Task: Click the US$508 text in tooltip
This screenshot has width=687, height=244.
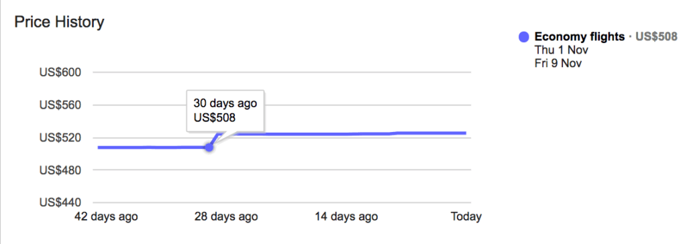Action: click(x=214, y=117)
